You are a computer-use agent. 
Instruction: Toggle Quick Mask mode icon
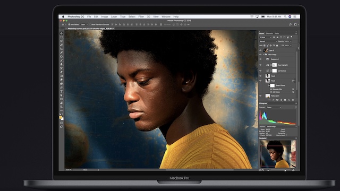tap(62, 124)
